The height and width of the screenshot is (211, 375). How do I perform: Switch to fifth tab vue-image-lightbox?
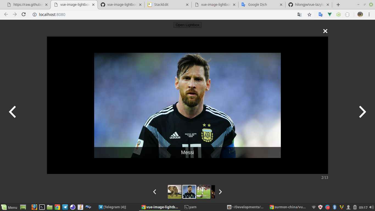click(x=216, y=5)
